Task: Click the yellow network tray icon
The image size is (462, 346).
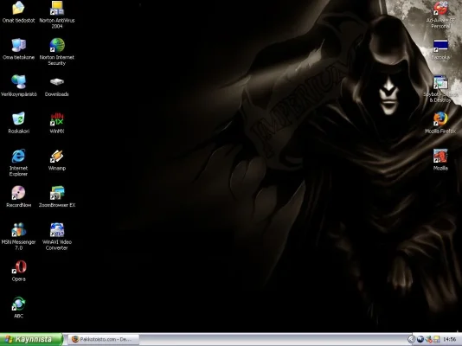Action: click(x=436, y=340)
